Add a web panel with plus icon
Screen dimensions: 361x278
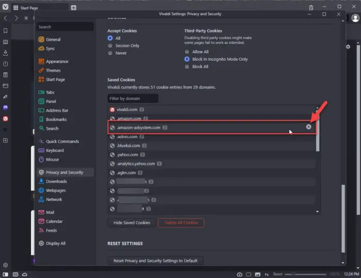(x=5, y=141)
